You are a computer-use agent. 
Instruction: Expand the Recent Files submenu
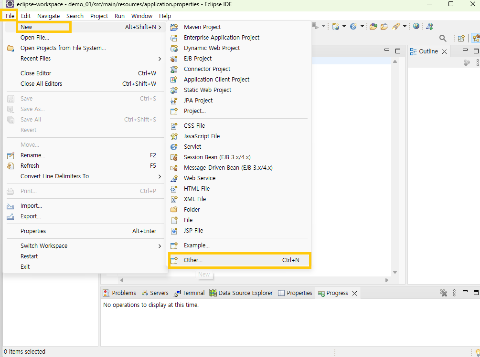(85, 59)
